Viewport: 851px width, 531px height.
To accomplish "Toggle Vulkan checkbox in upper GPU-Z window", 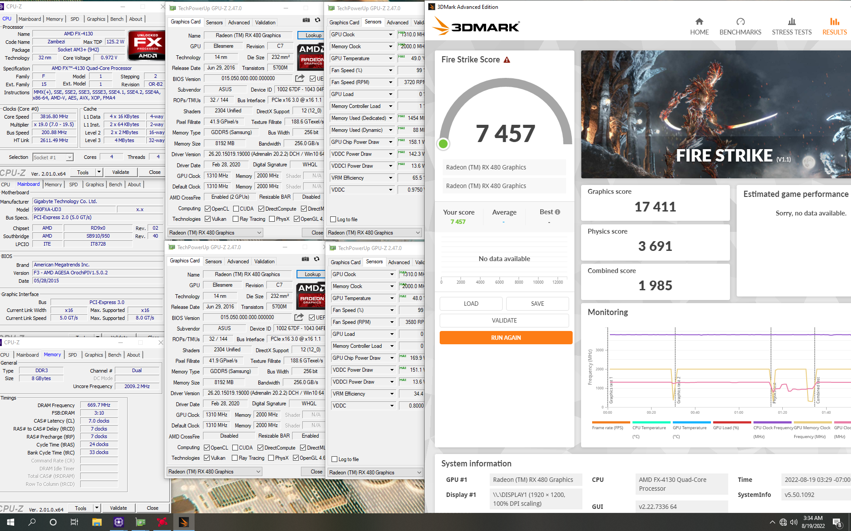I will point(208,219).
